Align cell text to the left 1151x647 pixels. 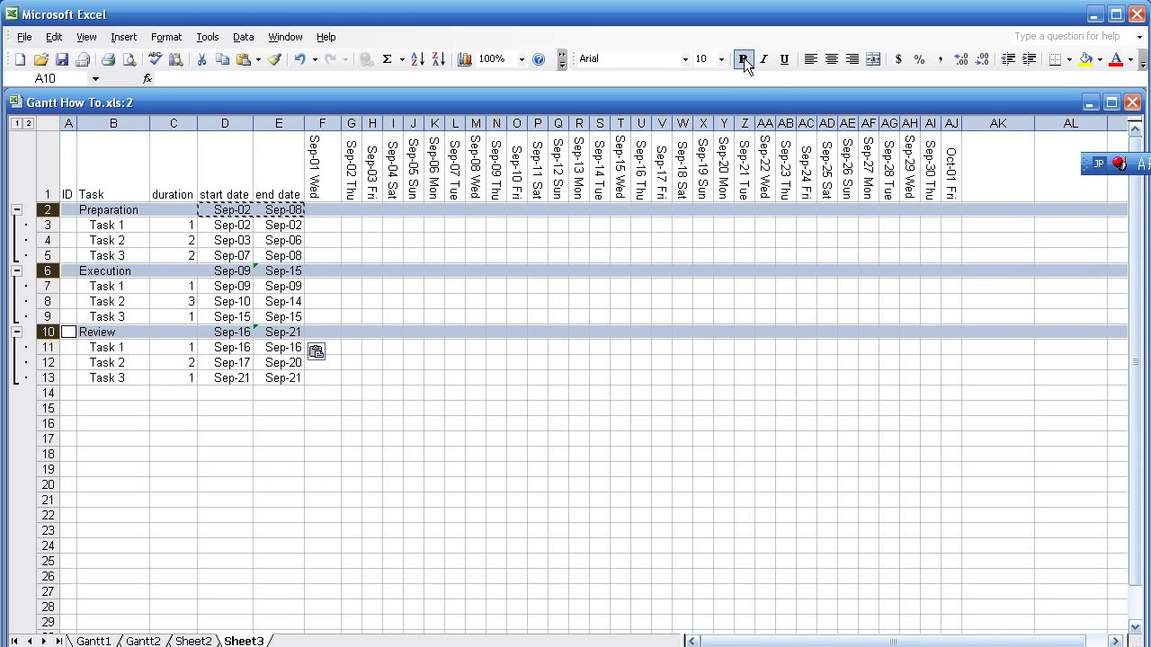pos(810,59)
